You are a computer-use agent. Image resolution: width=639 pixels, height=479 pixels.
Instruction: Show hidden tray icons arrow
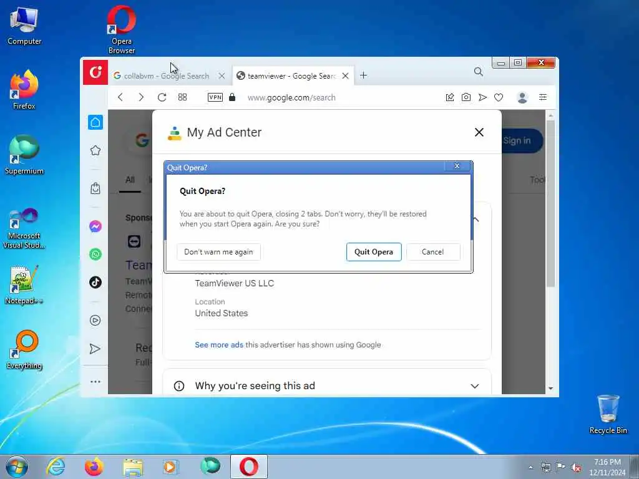pos(530,467)
